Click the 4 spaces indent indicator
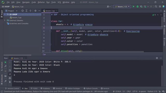This screenshot has height=93, width=166. pyautogui.click(x=142, y=91)
